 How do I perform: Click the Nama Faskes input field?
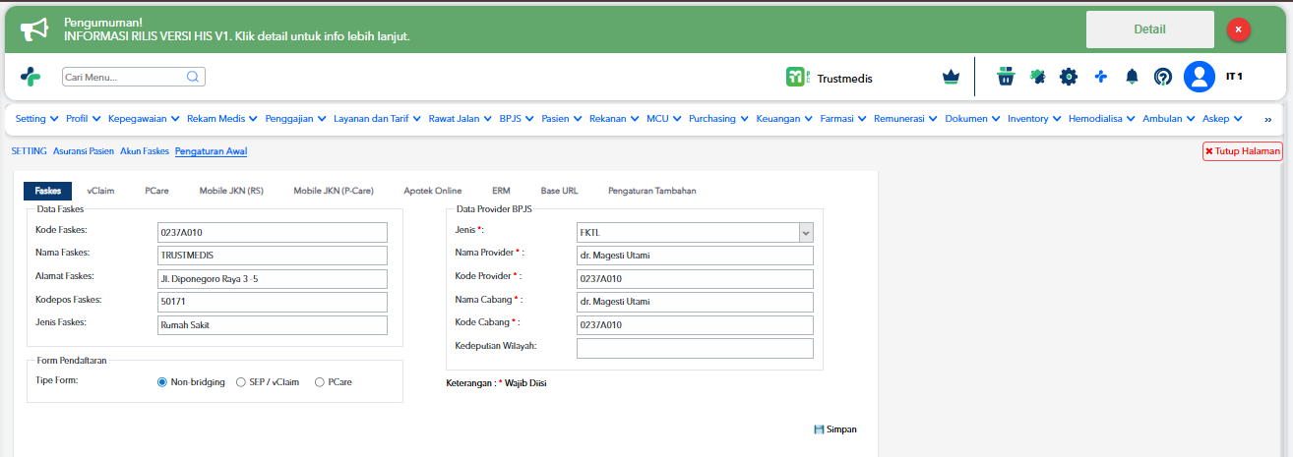(273, 256)
